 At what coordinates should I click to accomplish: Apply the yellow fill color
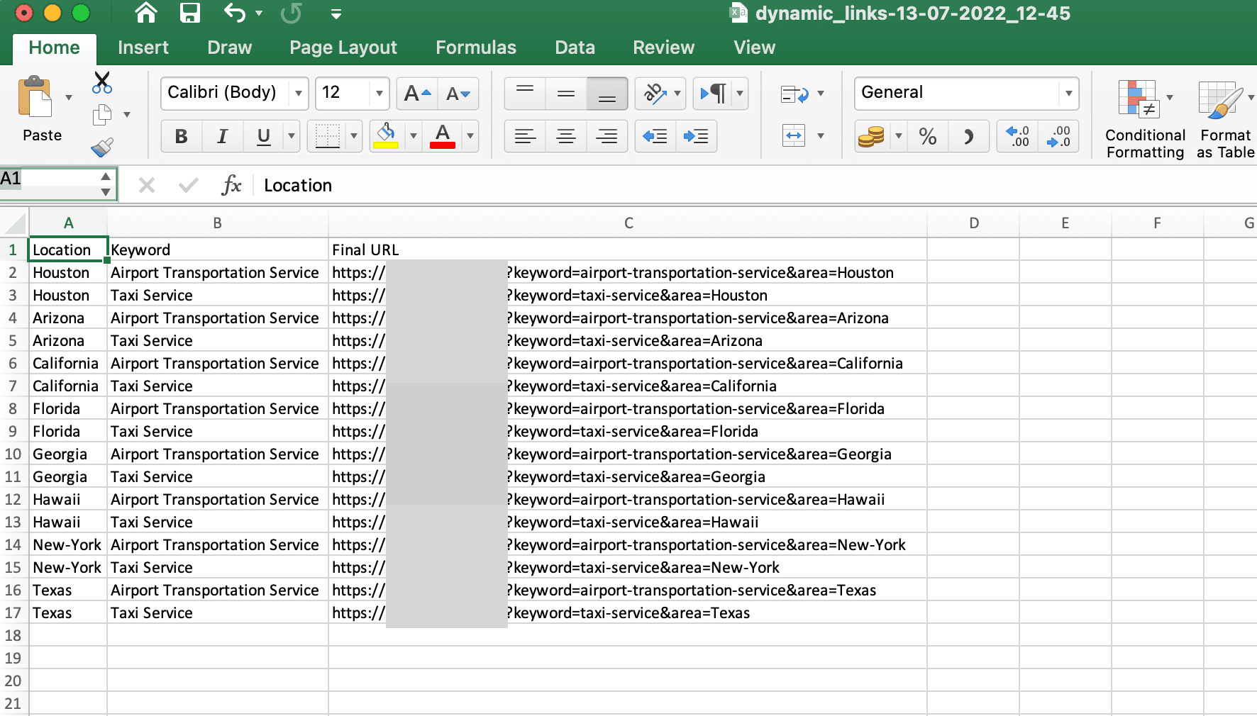[386, 136]
